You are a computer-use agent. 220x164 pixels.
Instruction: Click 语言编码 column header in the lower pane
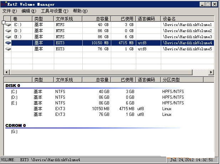[x=148, y=80]
